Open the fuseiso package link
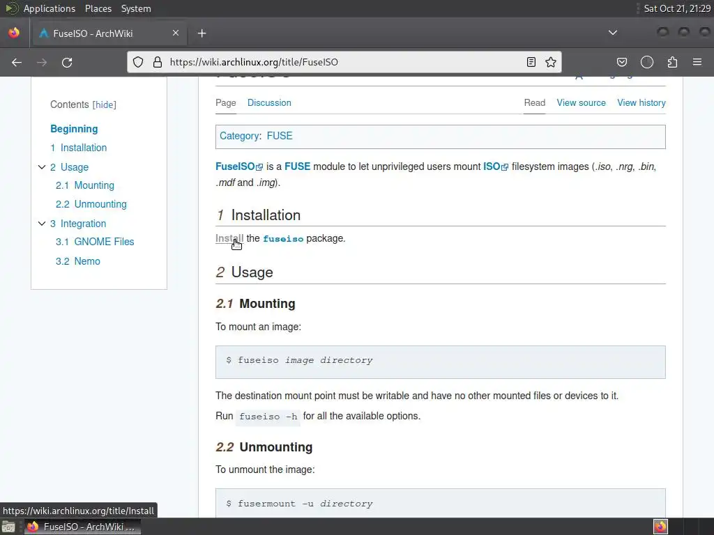 (x=283, y=239)
